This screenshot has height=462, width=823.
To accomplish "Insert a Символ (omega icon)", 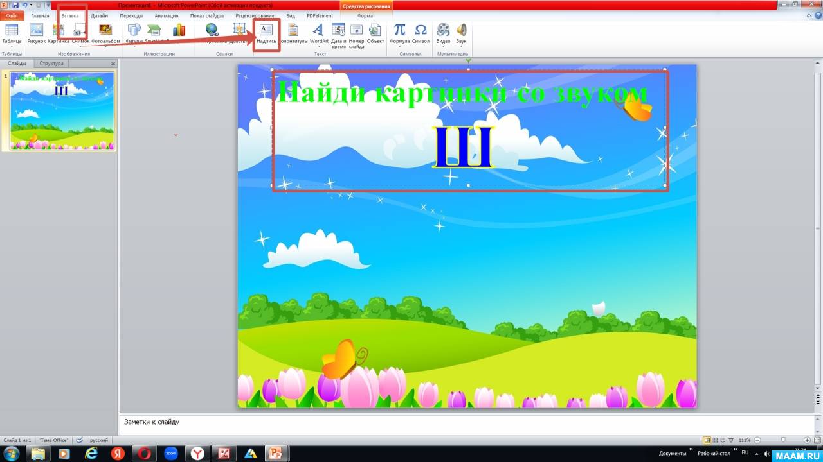I will 421,32.
